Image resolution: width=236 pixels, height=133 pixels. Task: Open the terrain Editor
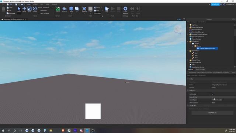click(58, 10)
